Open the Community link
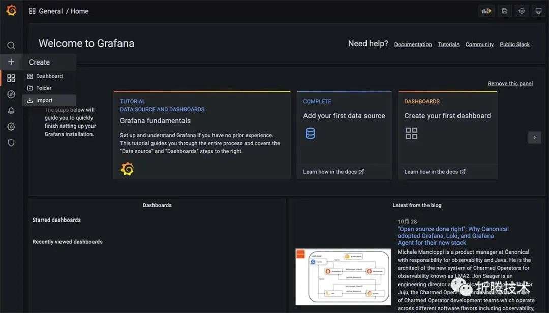 479,45
